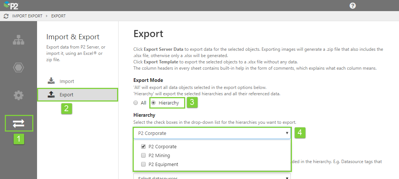Open the settings gear sidebar icon
Viewport: 399px width, 179px height.
pos(19,95)
